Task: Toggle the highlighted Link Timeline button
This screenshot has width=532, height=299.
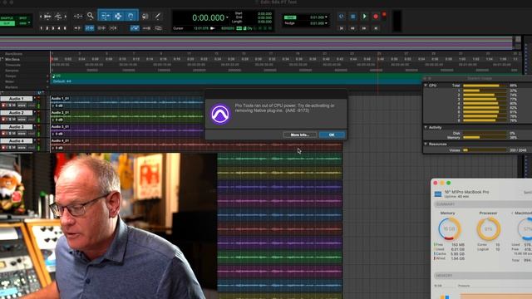Action: pos(135,28)
